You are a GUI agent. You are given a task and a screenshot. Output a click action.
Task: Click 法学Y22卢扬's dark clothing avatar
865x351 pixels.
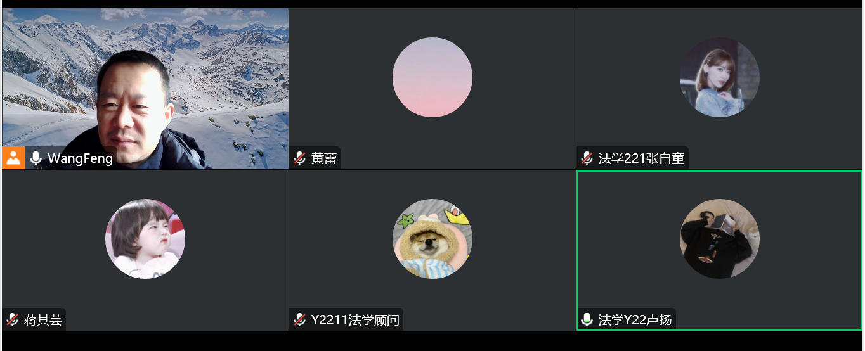pyautogui.click(x=720, y=239)
